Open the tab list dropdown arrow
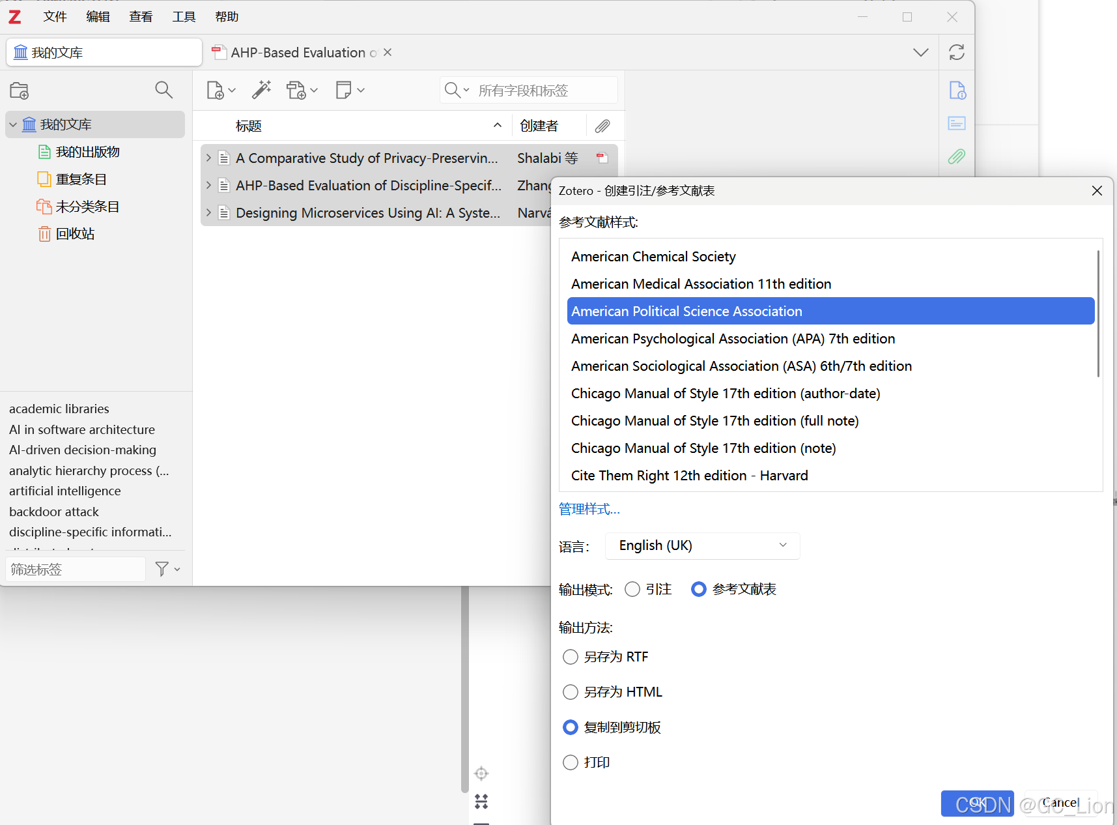Image resolution: width=1117 pixels, height=825 pixels. (x=921, y=52)
